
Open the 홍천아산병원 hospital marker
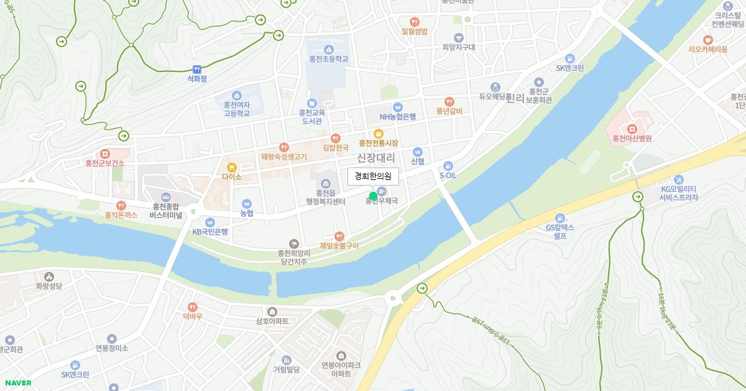click(x=632, y=128)
